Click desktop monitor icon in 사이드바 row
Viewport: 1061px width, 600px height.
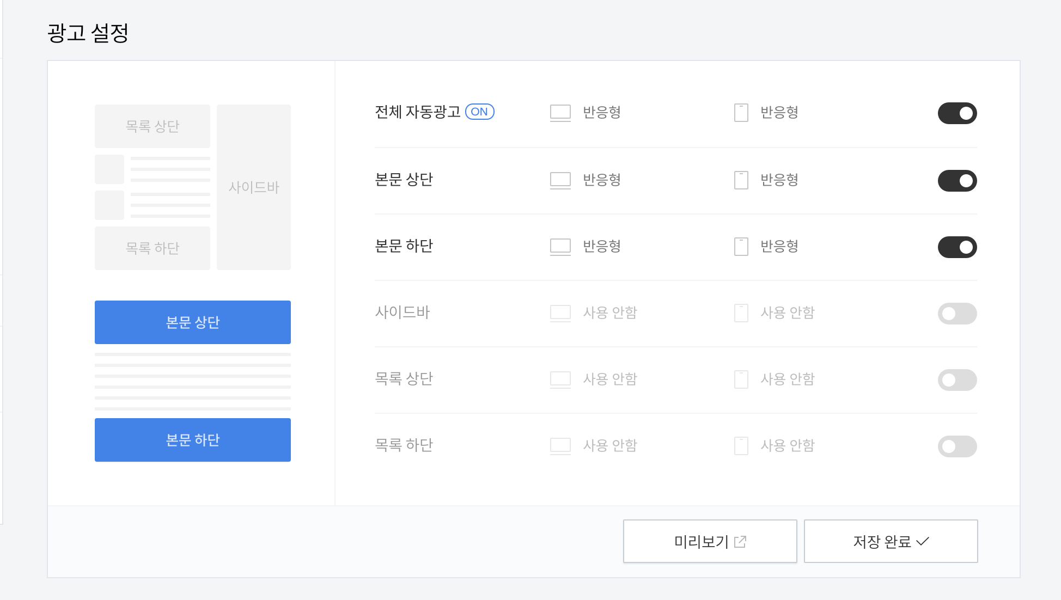coord(560,313)
